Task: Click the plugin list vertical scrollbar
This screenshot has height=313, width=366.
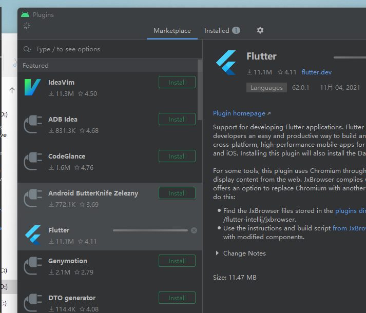Action: (x=200, y=90)
